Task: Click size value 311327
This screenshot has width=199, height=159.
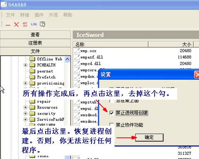Action: point(184,153)
